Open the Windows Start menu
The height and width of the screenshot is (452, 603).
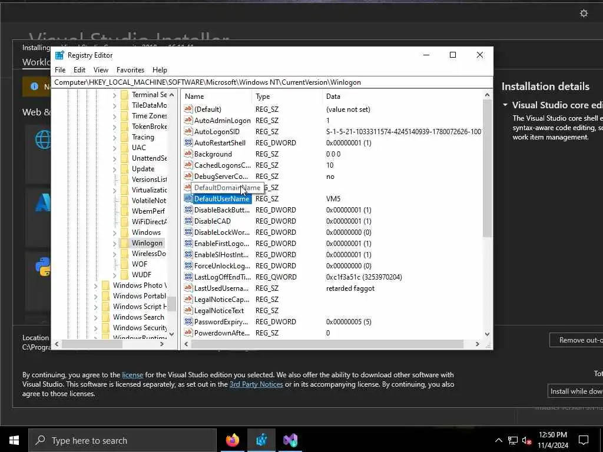tap(14, 440)
